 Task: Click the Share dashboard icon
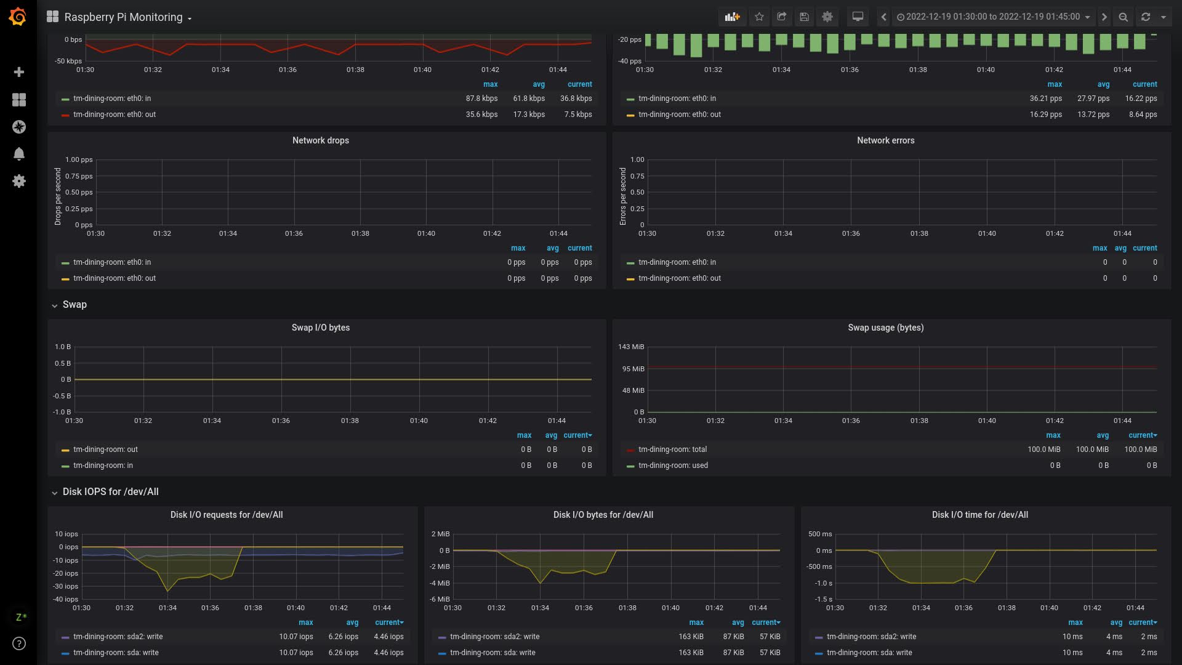pos(782,17)
